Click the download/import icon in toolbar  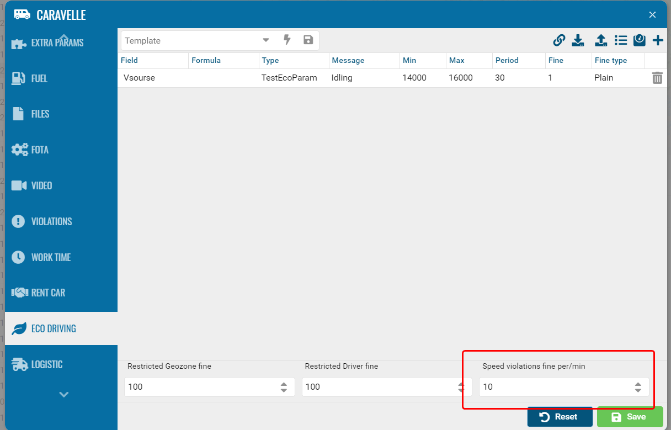(578, 40)
